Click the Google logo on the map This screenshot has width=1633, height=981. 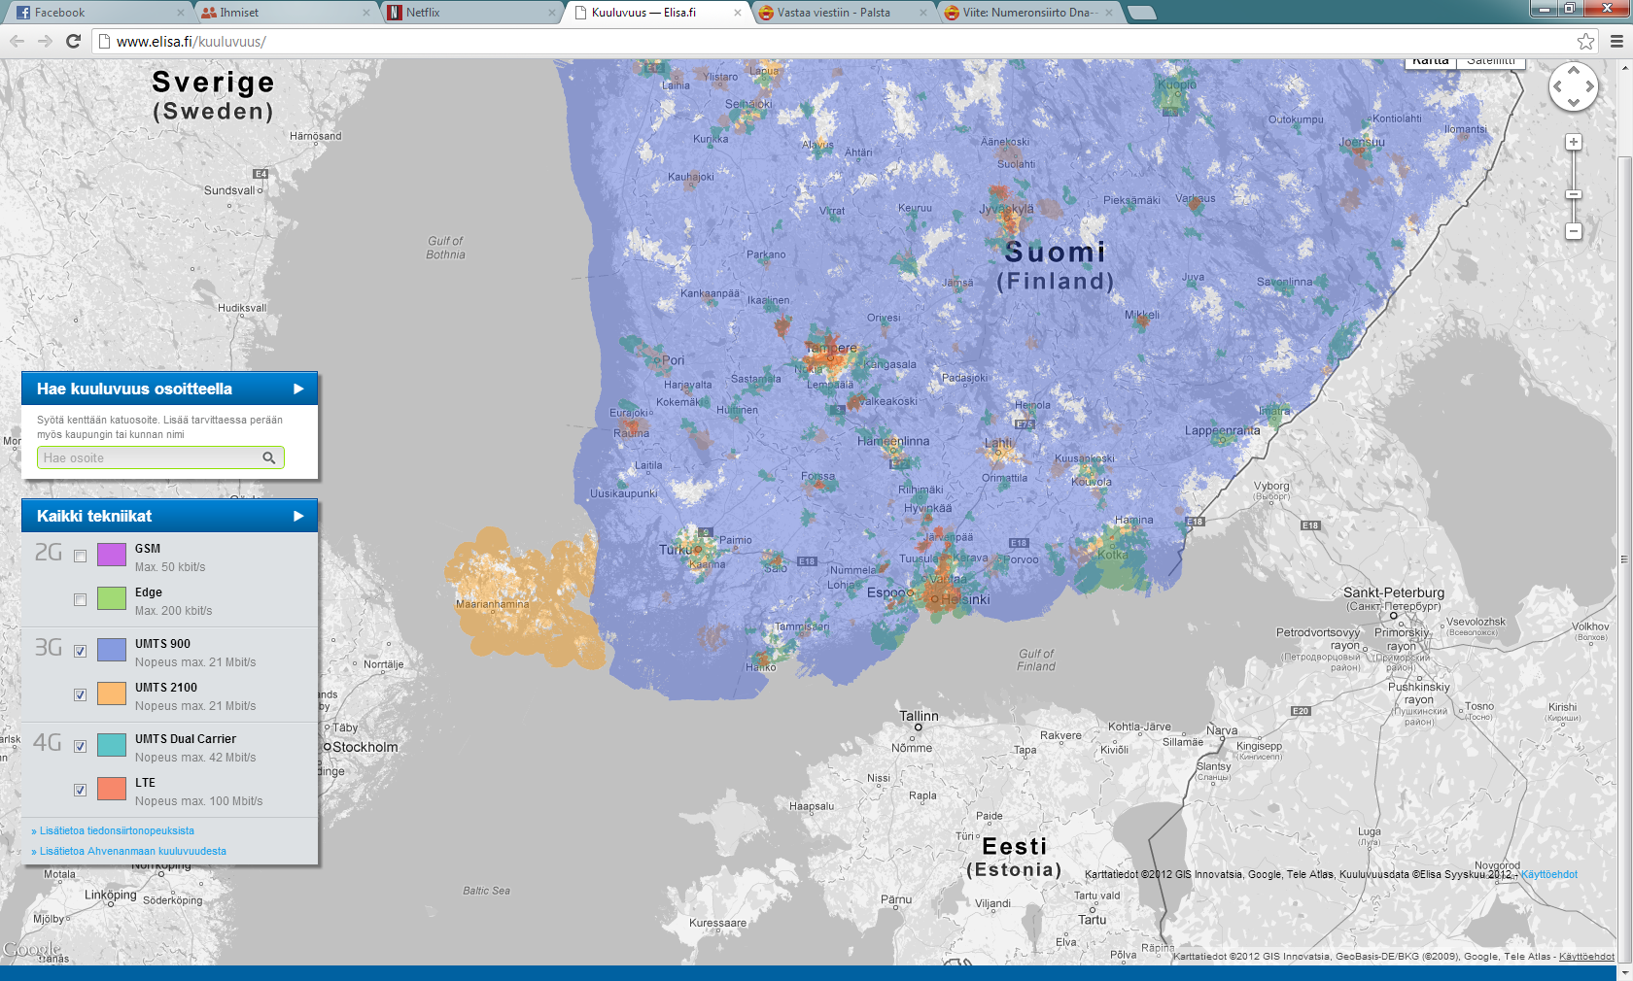click(x=32, y=949)
